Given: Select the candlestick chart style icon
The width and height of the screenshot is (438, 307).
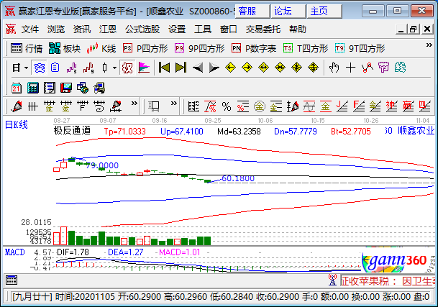Looking at the screenshot, I should [104, 68].
